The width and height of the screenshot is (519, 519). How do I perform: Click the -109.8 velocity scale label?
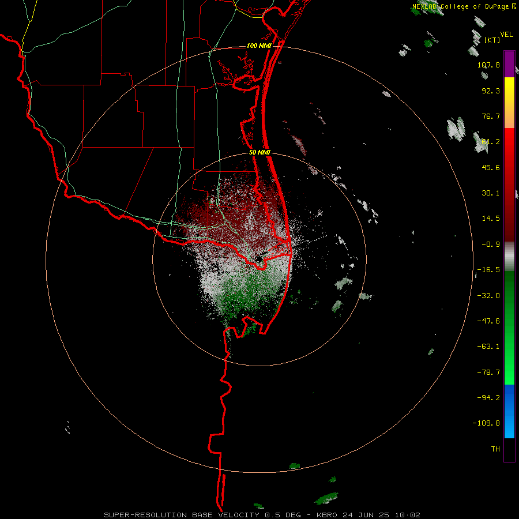tap(486, 423)
